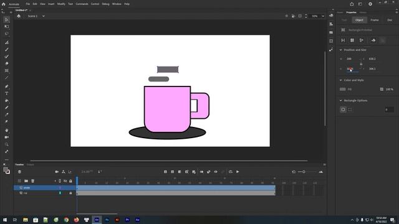Toggle hide-all-layers eye in timeline header
This screenshot has height=224, width=399.
[x=65, y=181]
